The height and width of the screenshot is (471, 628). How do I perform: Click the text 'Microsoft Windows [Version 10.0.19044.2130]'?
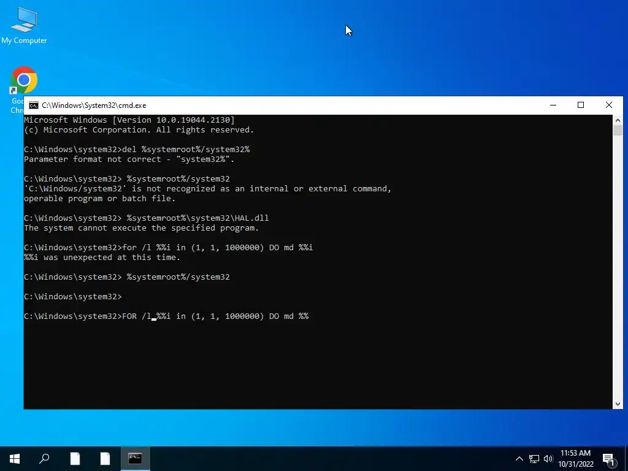(129, 120)
